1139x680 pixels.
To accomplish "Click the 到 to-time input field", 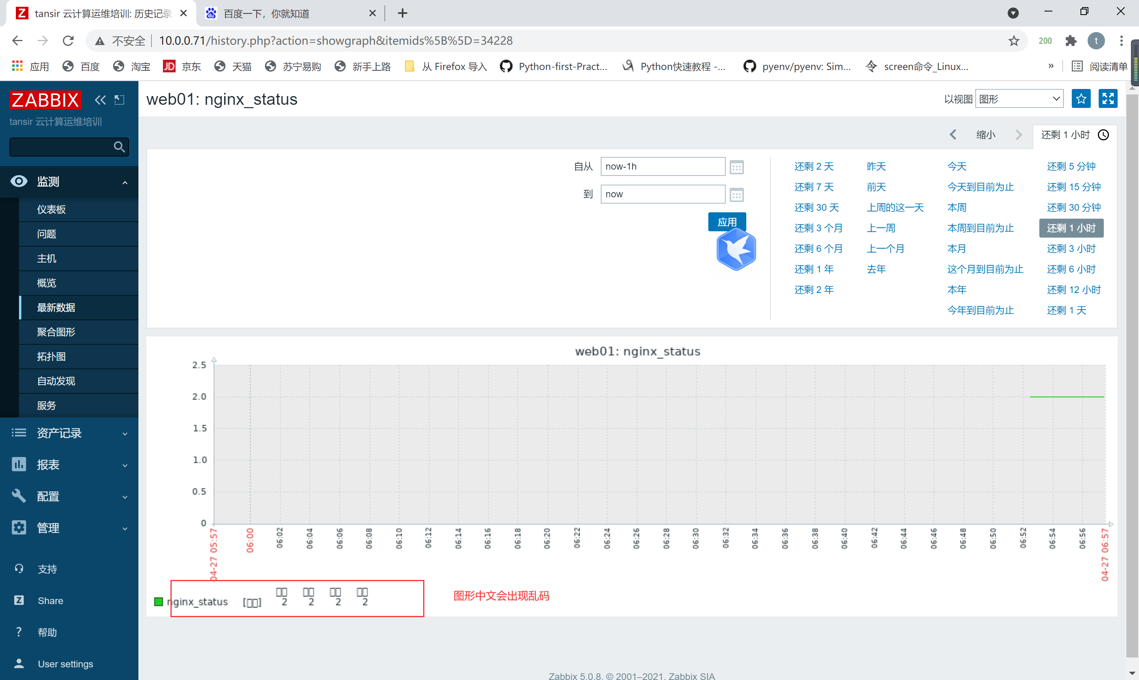I will click(x=663, y=194).
